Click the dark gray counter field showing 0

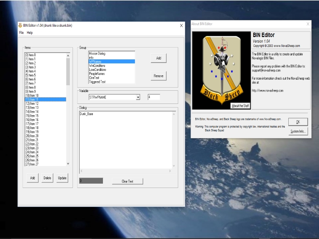pos(91,181)
